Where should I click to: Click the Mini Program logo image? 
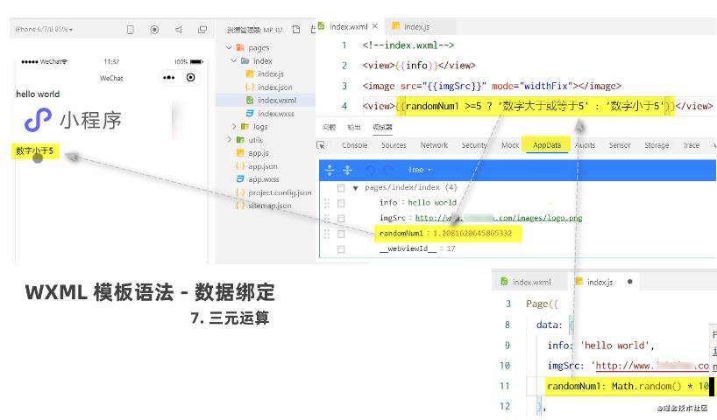coord(73,120)
